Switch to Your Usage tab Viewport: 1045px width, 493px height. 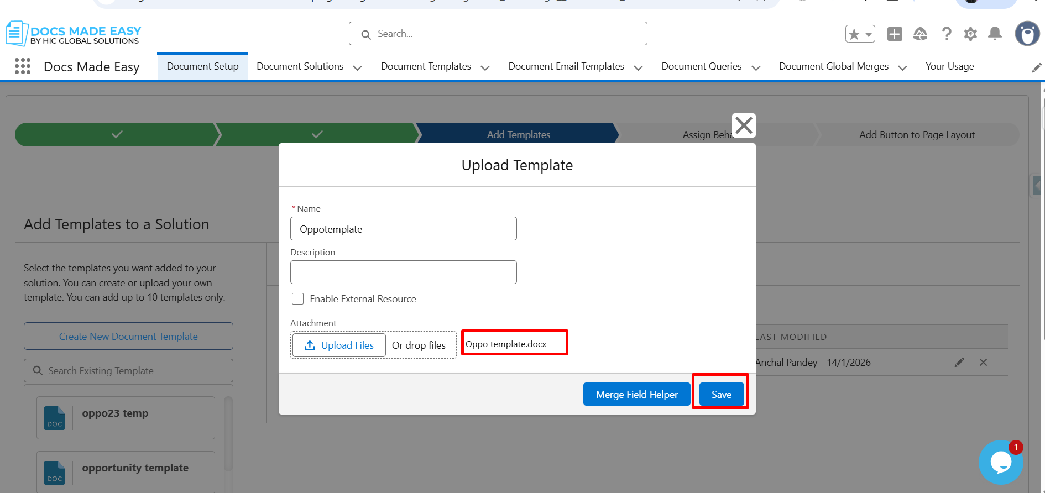(x=949, y=66)
